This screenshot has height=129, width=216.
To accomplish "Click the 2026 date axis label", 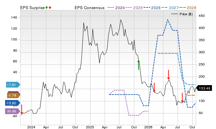I will pyautogui.click(x=148, y=127).
